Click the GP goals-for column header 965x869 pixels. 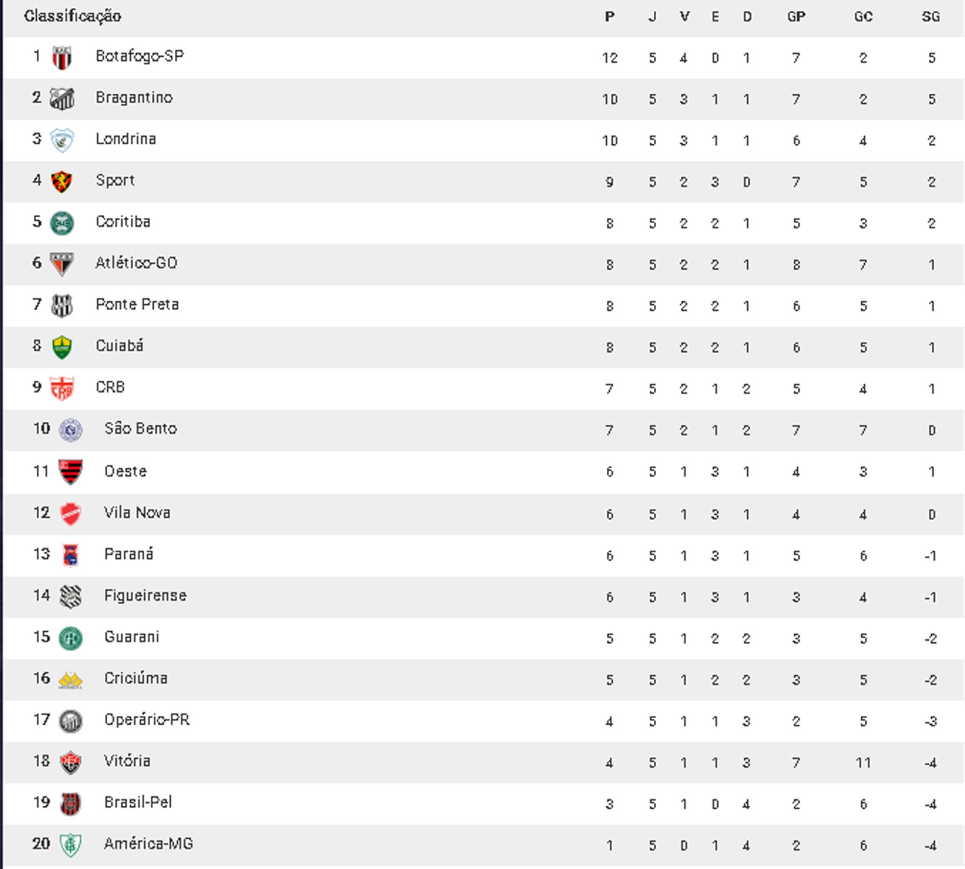(796, 17)
